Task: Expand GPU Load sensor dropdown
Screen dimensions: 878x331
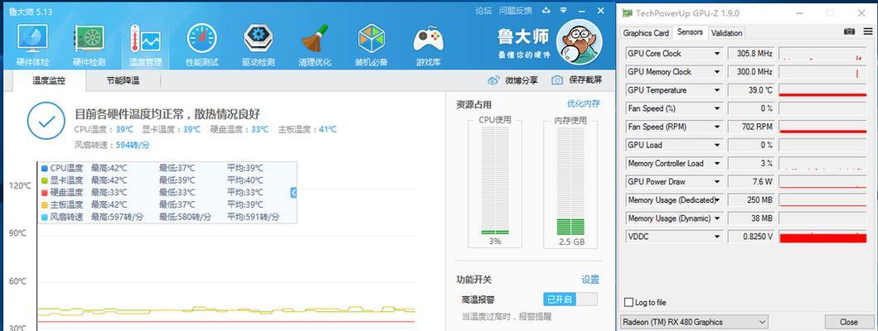Action: point(716,146)
